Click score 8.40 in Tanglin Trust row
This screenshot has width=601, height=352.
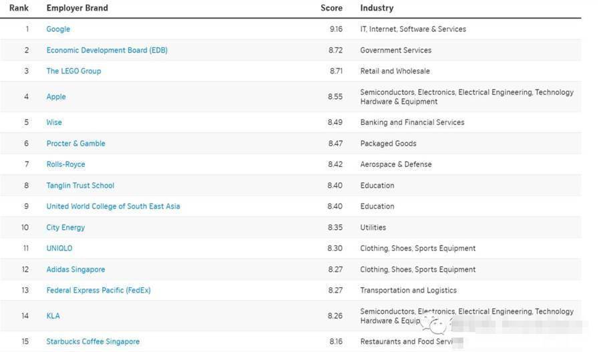pos(335,185)
